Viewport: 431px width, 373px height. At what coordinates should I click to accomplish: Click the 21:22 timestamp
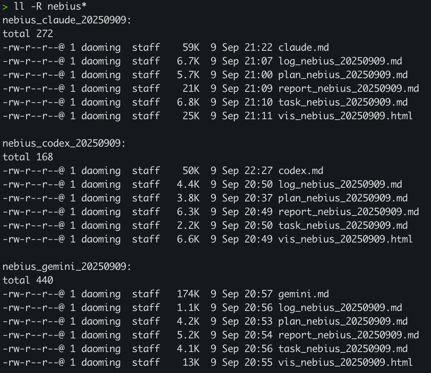pos(259,48)
